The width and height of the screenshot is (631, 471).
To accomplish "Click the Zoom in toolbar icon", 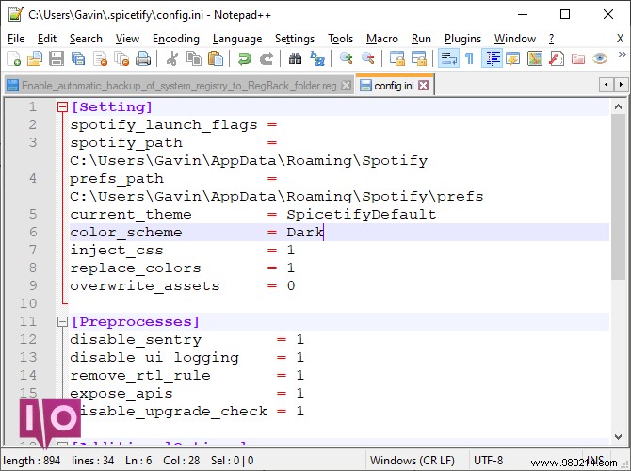I will point(346,58).
